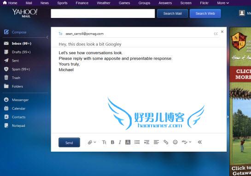Viewport: 251px width, 176px height.
Task: Open the Spam (99+) folder
Action: (21, 69)
